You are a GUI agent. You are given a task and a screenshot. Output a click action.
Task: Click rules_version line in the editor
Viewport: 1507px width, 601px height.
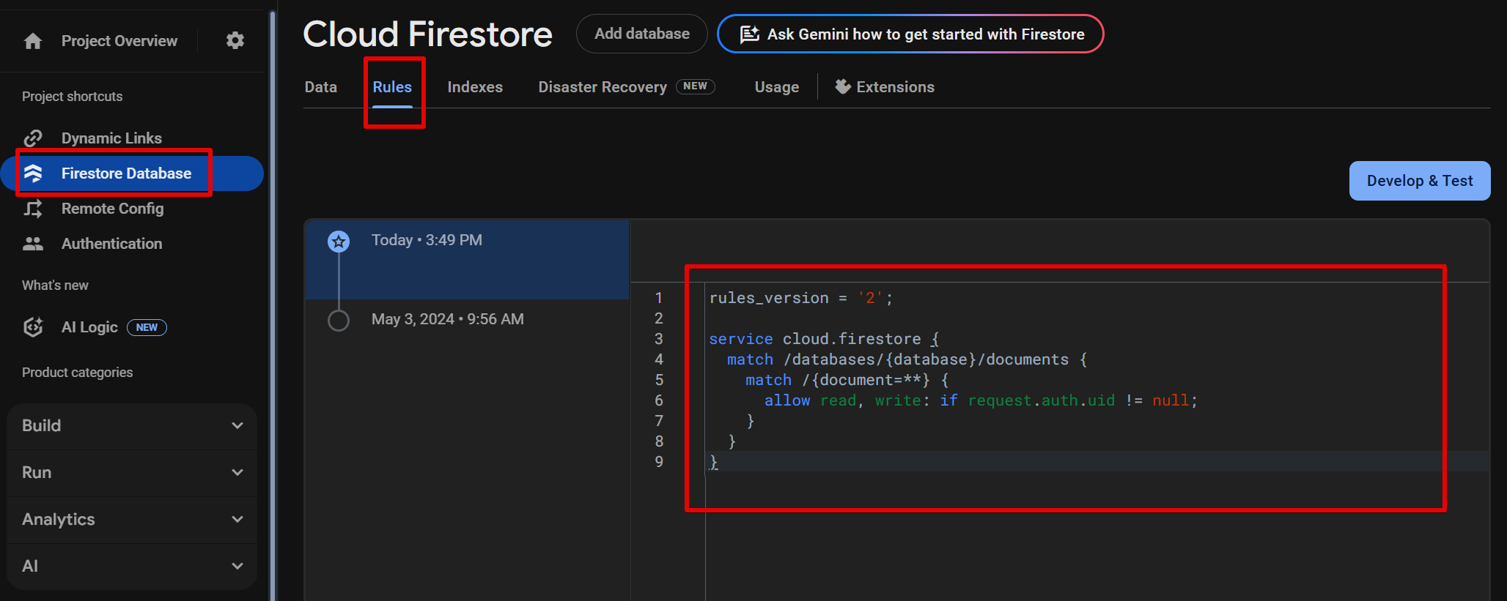[x=801, y=298]
